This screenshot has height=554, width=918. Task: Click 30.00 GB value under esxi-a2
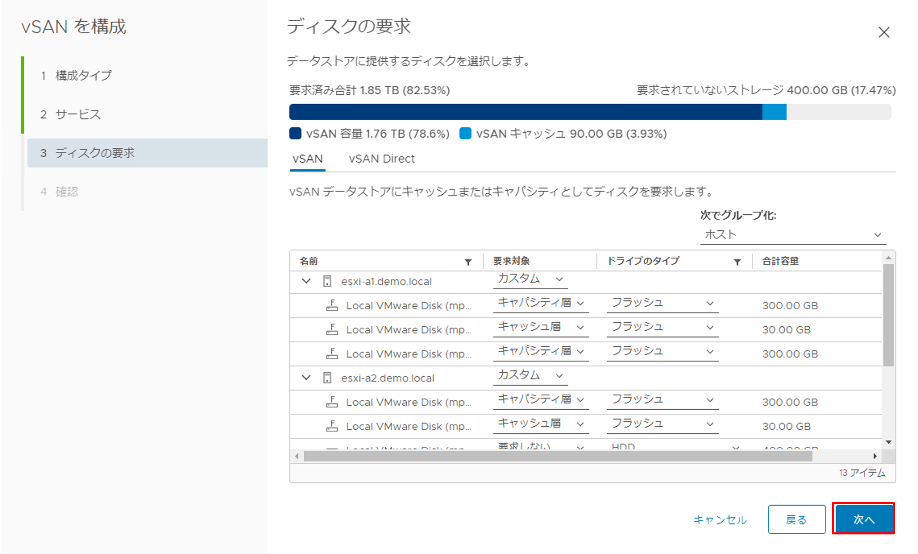point(786,427)
